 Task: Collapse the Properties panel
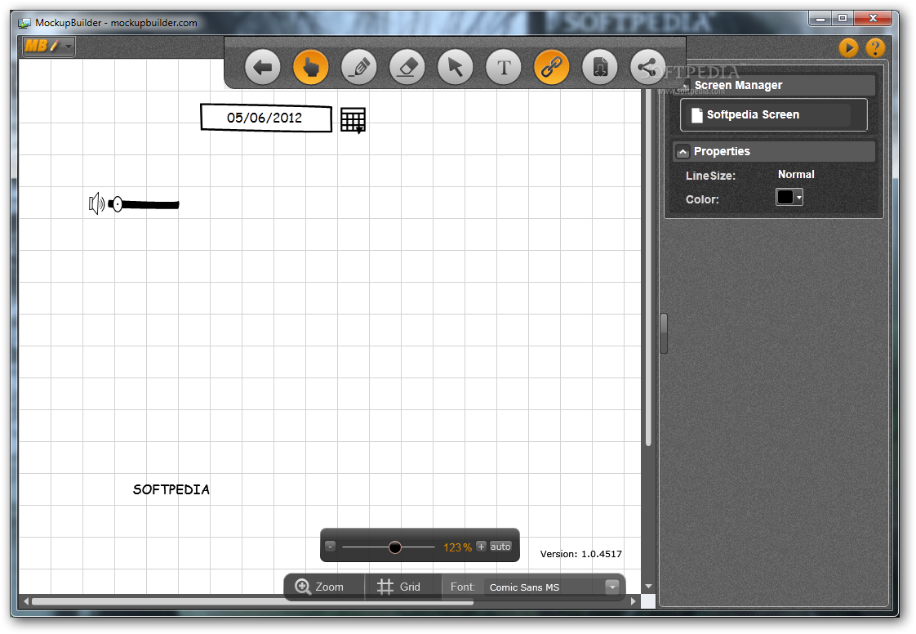point(683,152)
